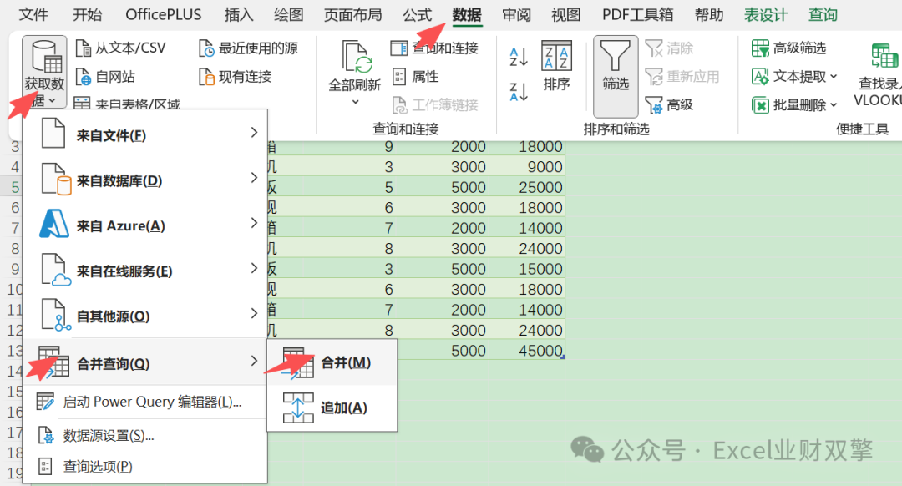Choose 合并(M) from the submenu
The width and height of the screenshot is (902, 486).
(332, 363)
